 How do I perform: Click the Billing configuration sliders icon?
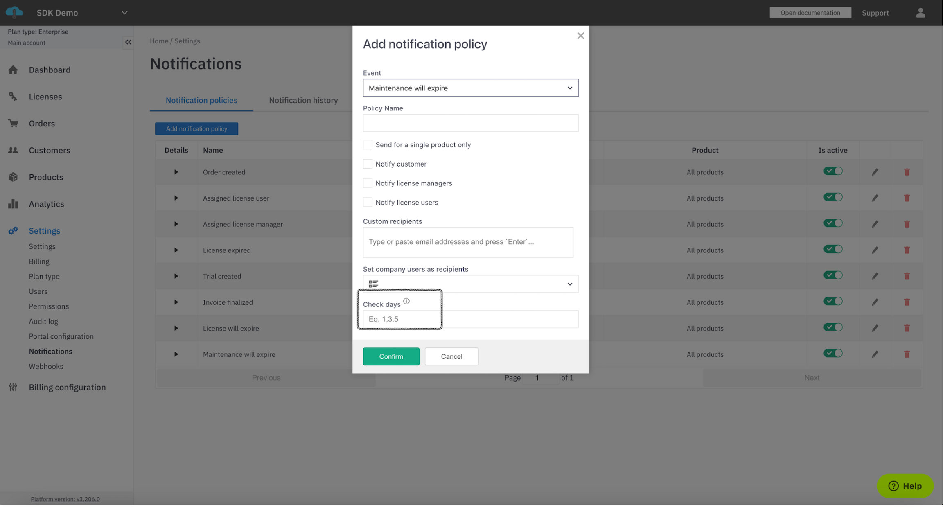(x=13, y=387)
